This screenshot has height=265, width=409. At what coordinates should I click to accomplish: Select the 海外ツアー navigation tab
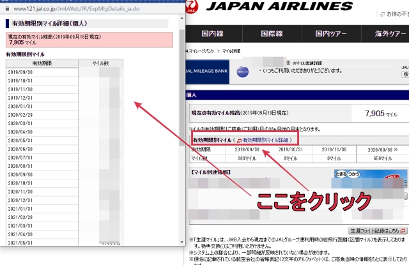pyautogui.click(x=391, y=34)
